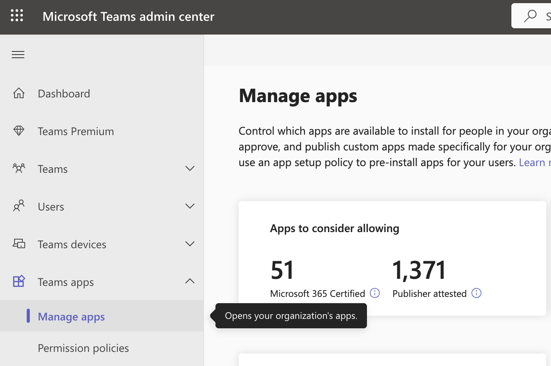Image resolution: width=551 pixels, height=366 pixels.
Task: Click the search magnifier icon
Action: click(x=530, y=16)
